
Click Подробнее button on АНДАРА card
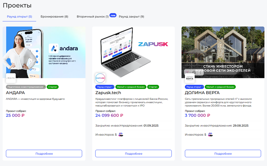44,154
